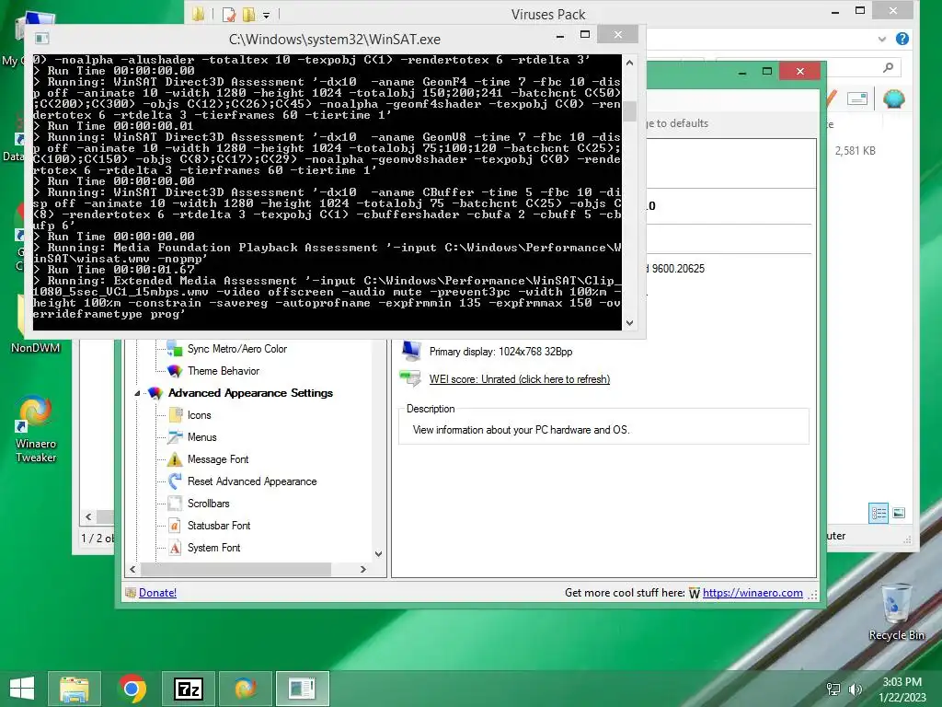Viewport: 942px width, 707px height.
Task: Open the https://winaero.com link
Action: pos(752,593)
